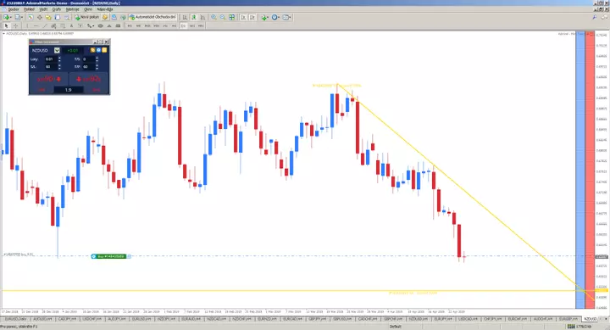The width and height of the screenshot is (610, 330).
Task: Activate the D1 daily timeframe button
Action: pyautogui.click(x=183, y=25)
